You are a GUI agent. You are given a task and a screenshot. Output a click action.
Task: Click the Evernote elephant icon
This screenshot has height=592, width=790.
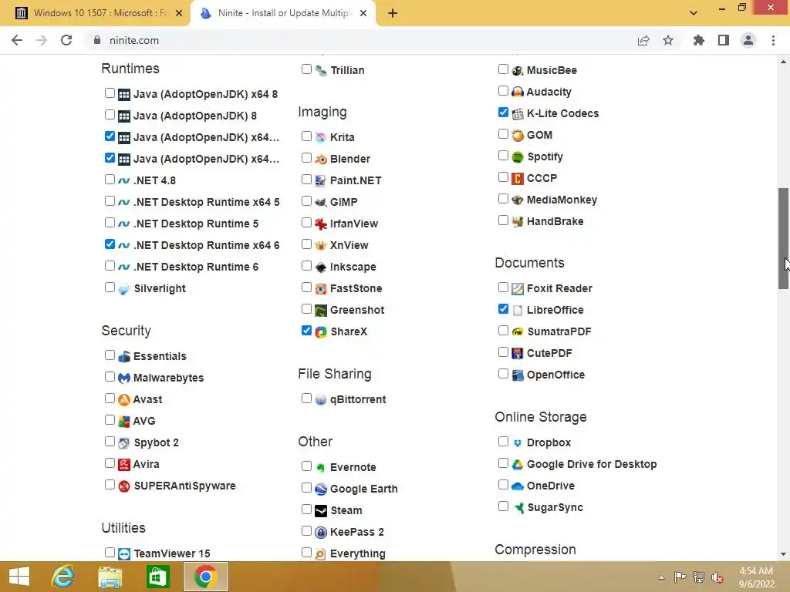(x=320, y=468)
